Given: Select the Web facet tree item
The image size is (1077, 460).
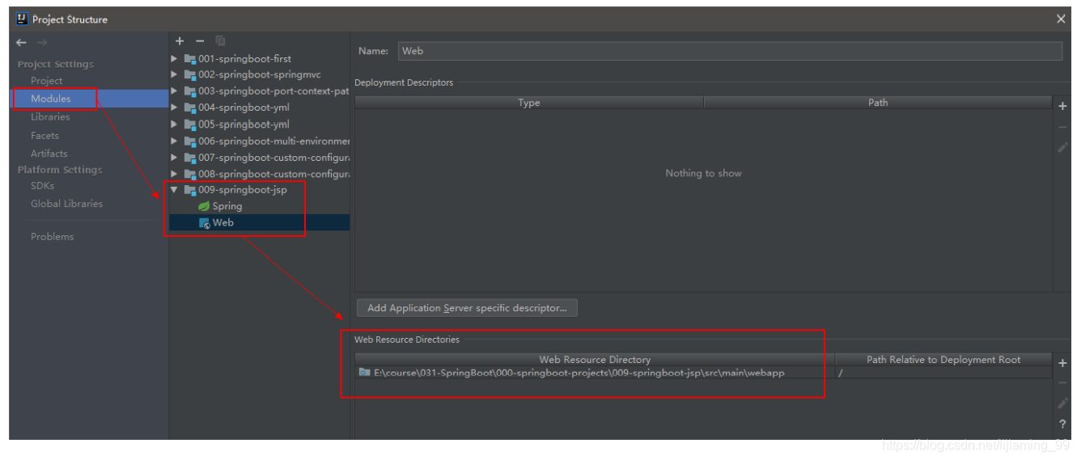Looking at the screenshot, I should [x=259, y=223].
